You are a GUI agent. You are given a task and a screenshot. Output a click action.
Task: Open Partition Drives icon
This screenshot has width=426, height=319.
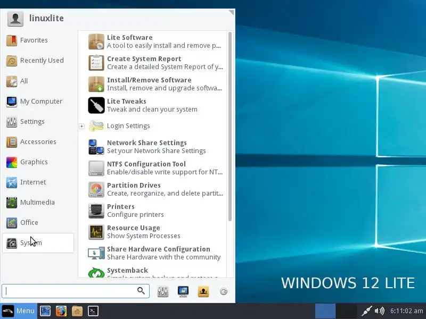click(96, 189)
